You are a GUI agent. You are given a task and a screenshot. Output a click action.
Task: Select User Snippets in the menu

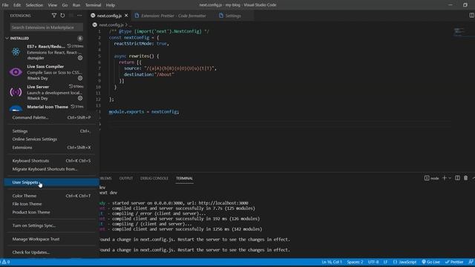[51, 182]
